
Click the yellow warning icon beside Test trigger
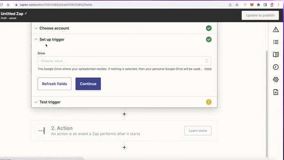pos(209,102)
